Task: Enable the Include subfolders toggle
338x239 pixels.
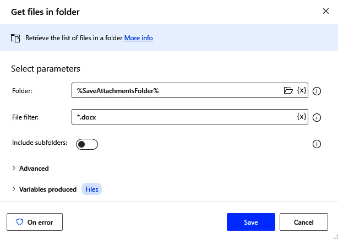Action: point(87,144)
